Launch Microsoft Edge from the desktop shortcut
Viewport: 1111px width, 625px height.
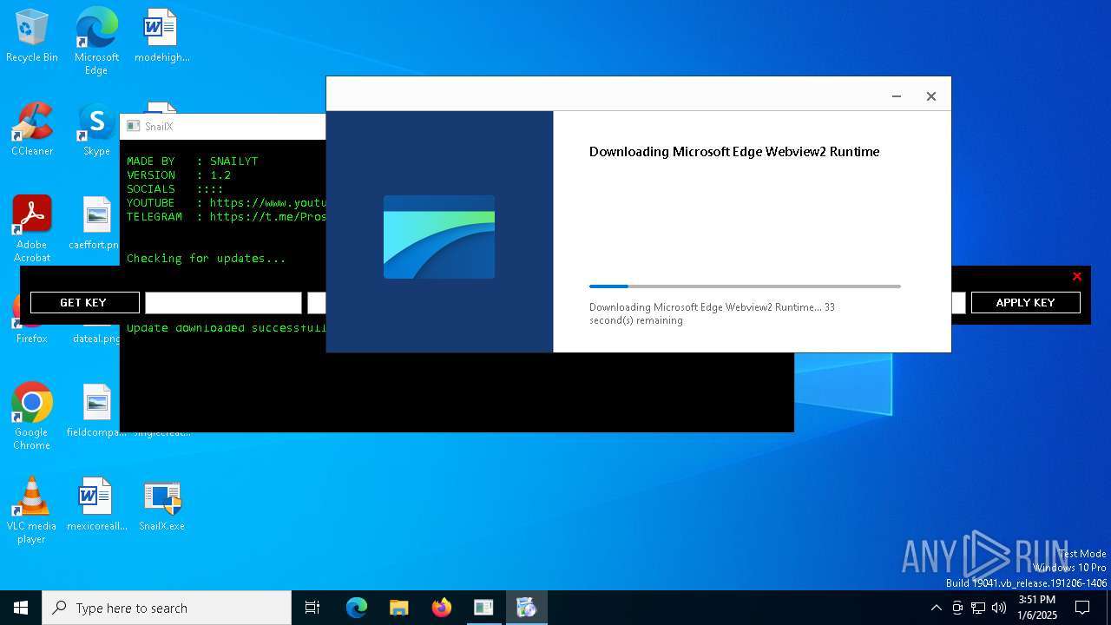(x=96, y=41)
